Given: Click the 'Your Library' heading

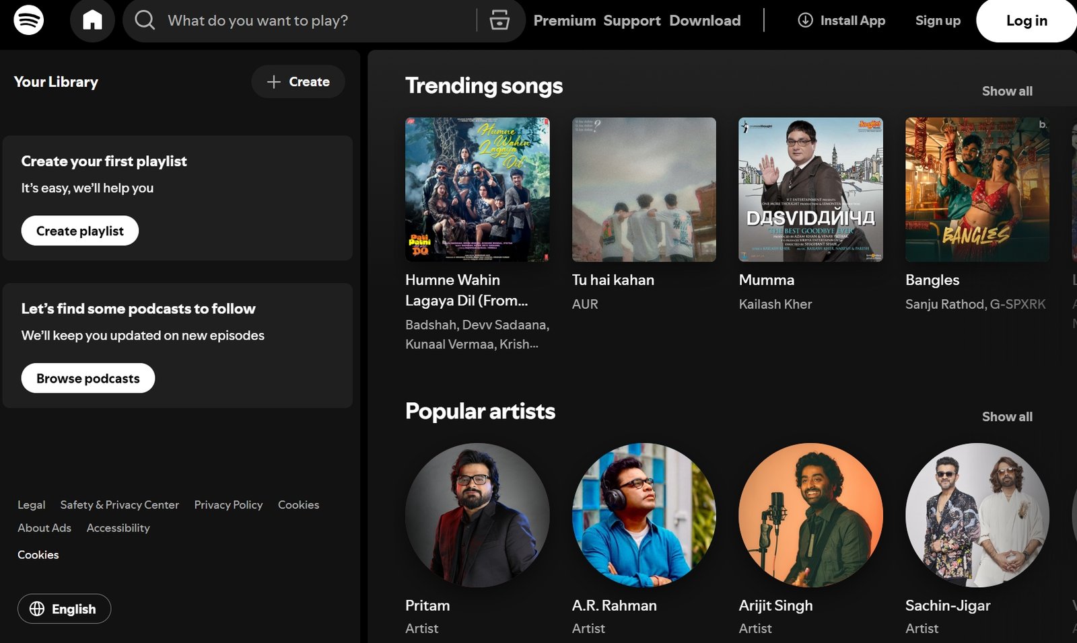Looking at the screenshot, I should (56, 82).
